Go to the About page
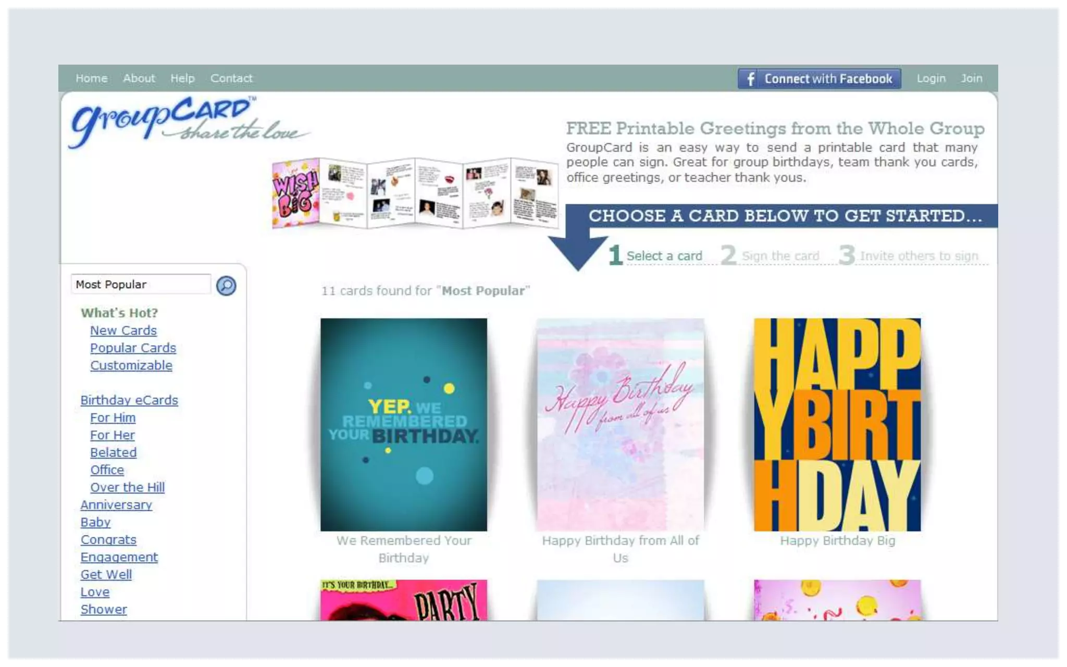This screenshot has width=1067, height=667. coord(139,78)
